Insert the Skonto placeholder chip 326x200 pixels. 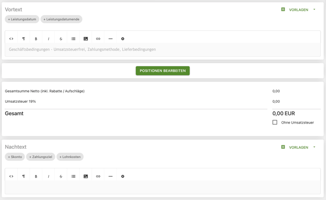tap(15, 157)
